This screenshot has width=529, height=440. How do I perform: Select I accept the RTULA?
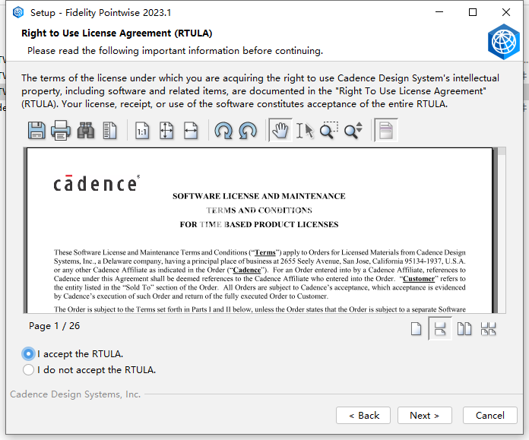tap(28, 353)
